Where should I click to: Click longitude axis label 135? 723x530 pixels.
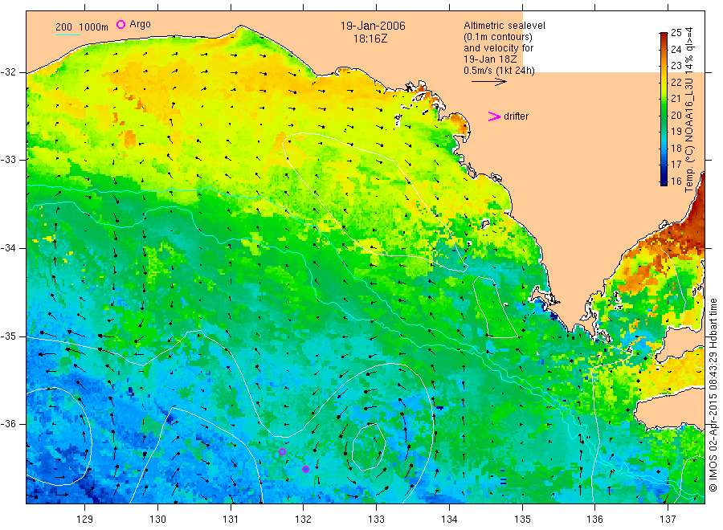[522, 519]
